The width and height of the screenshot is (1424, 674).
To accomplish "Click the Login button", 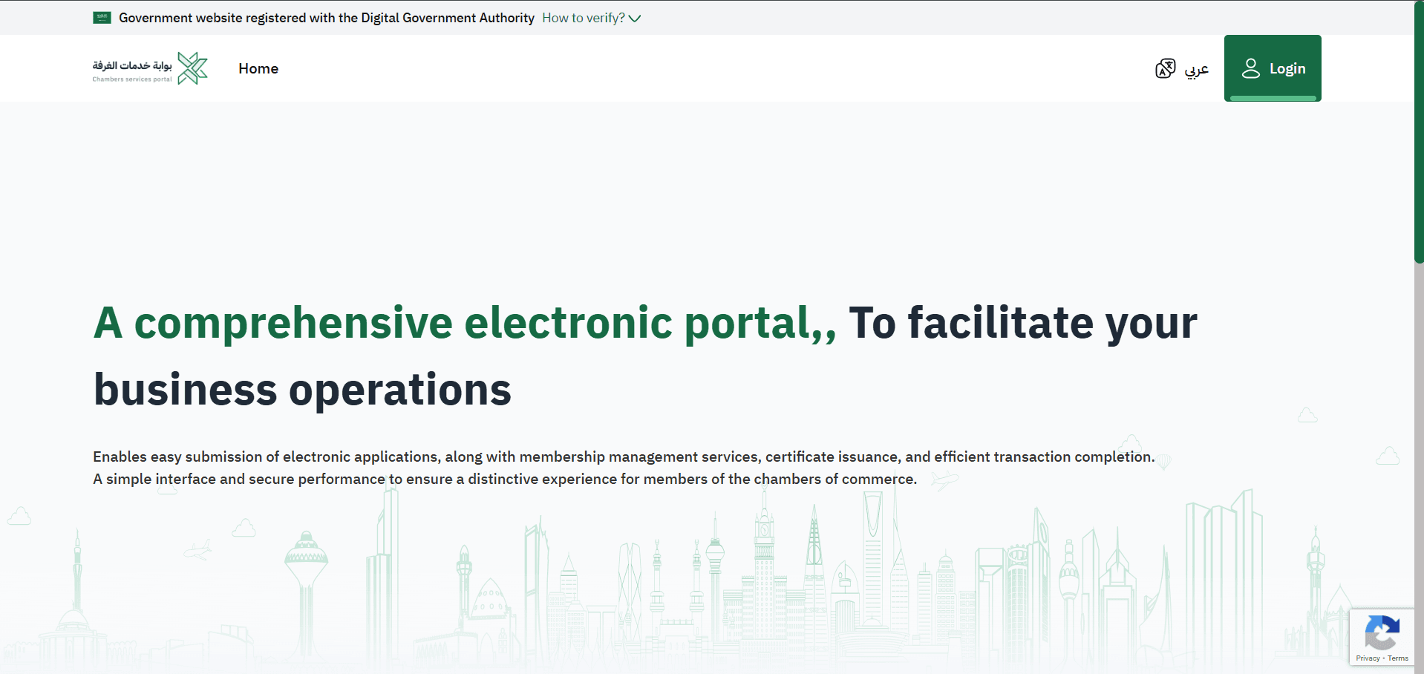I will 1273,68.
